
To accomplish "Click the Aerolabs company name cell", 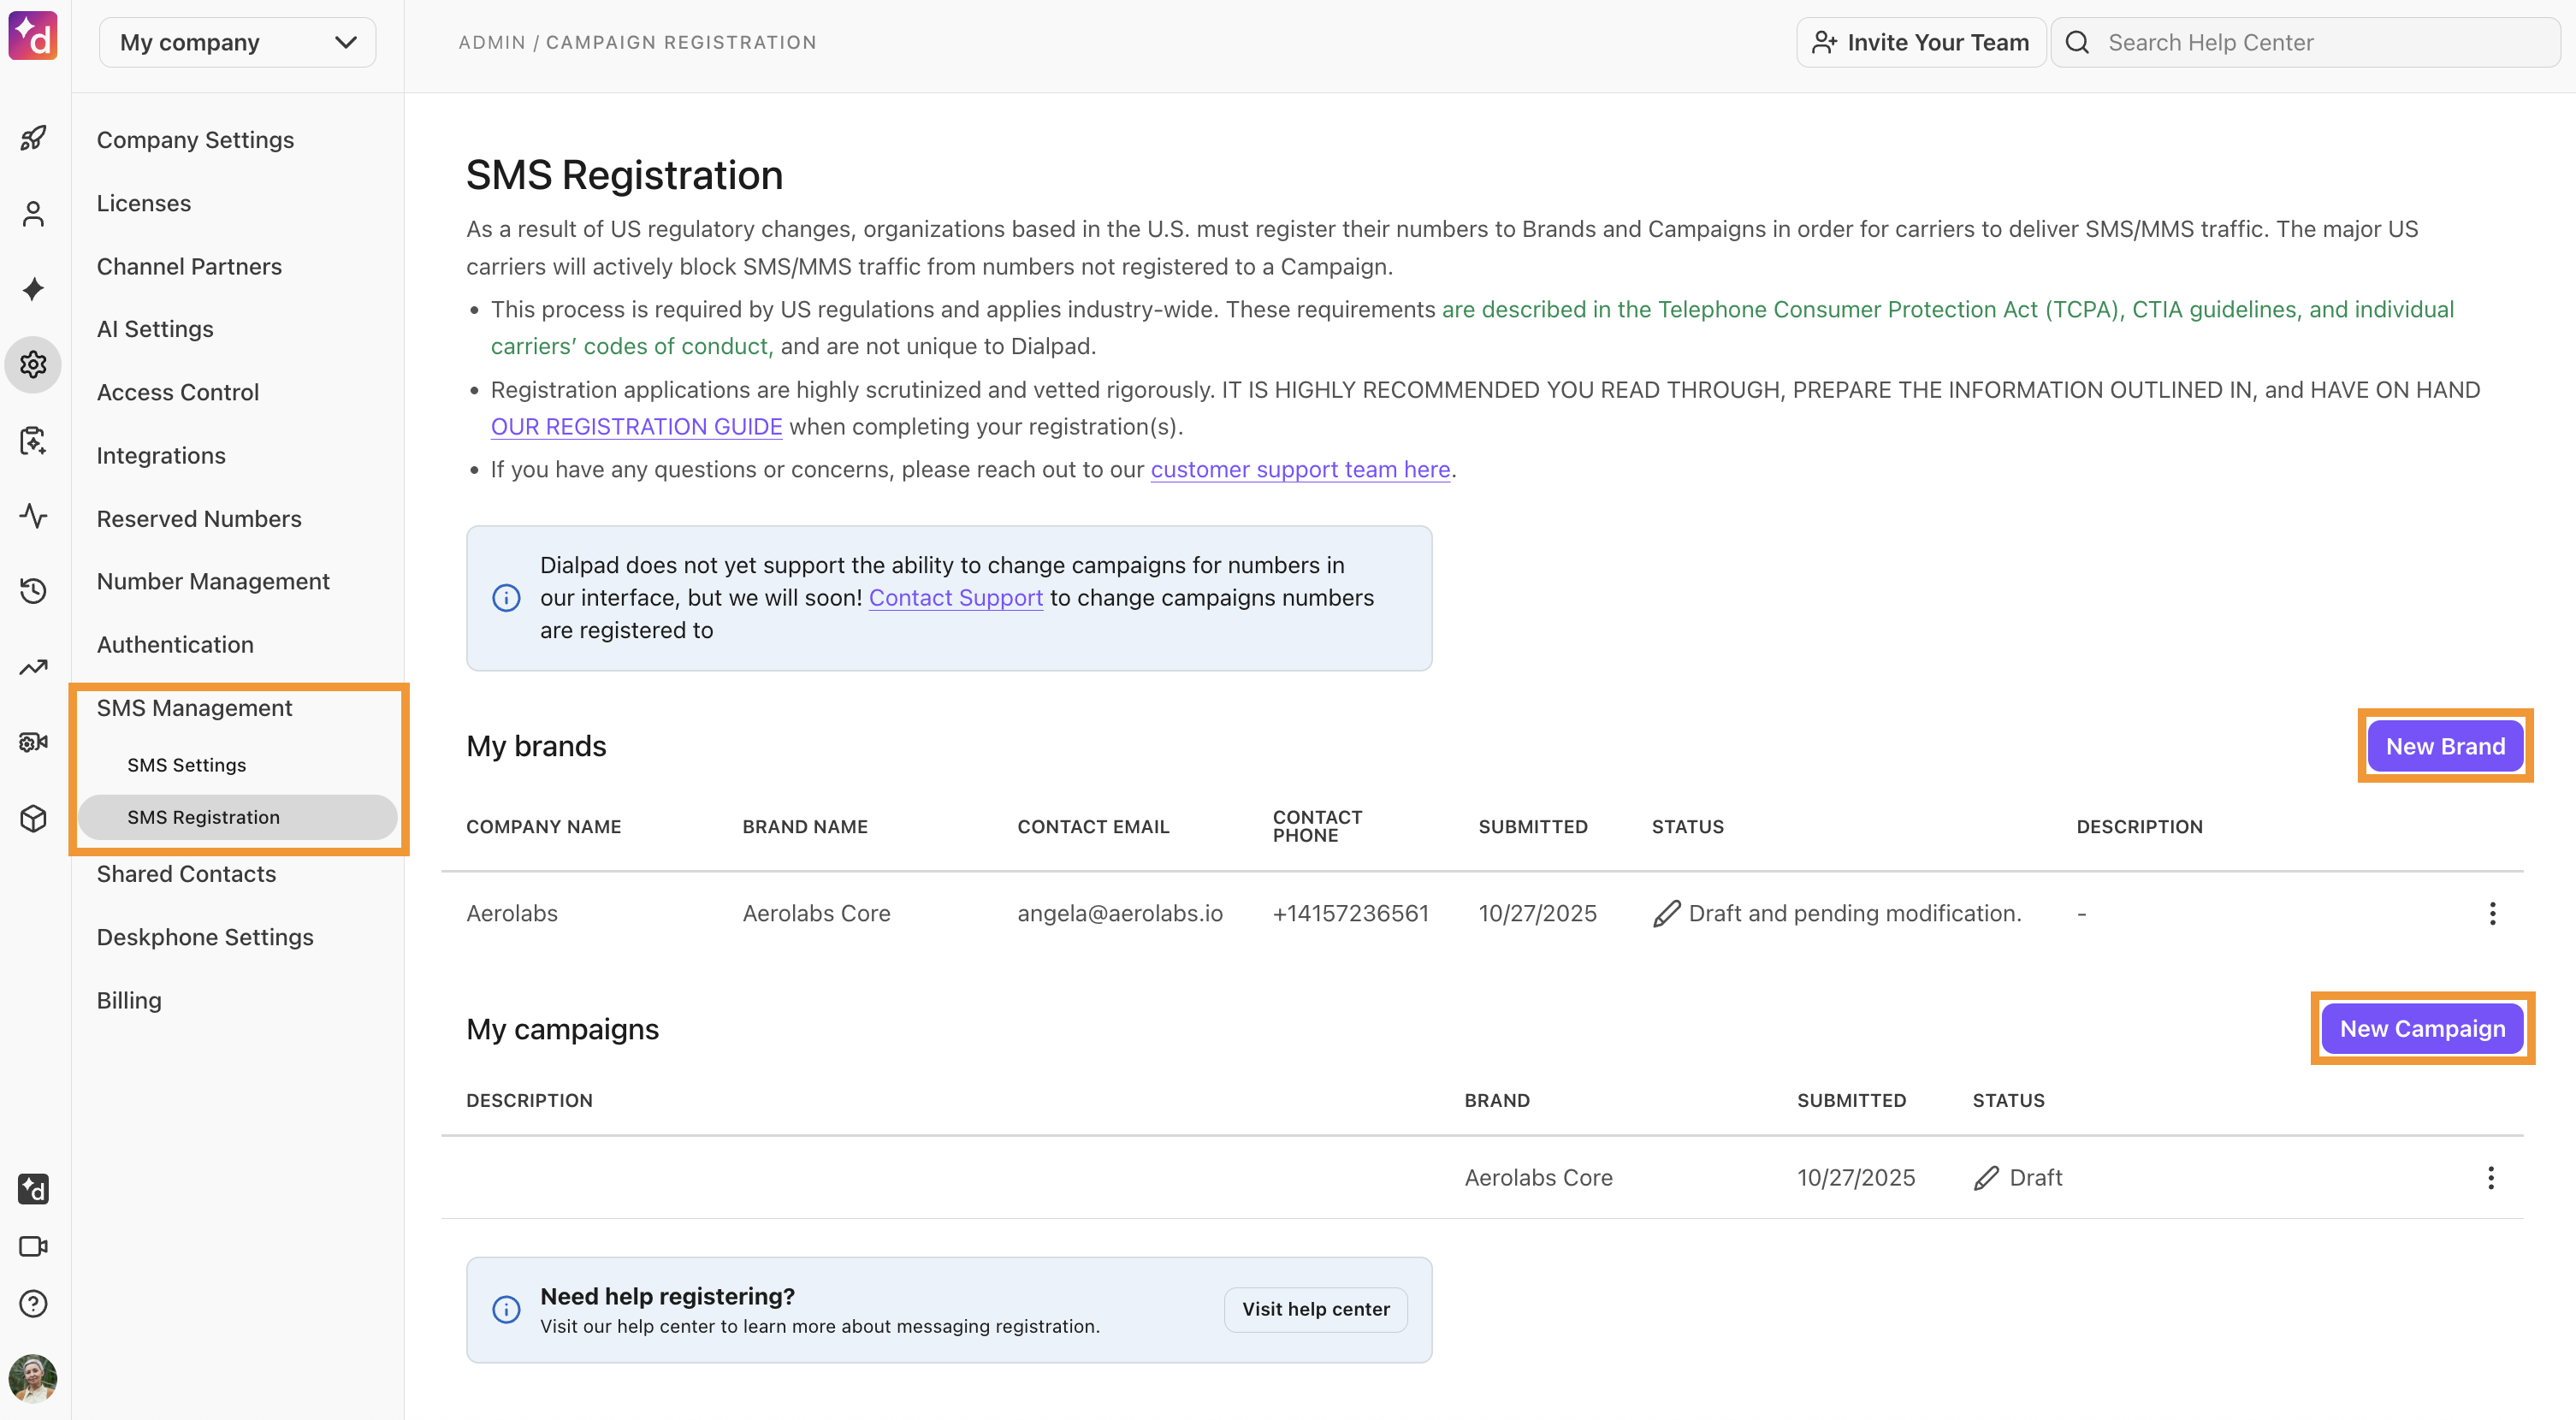I will [512, 913].
